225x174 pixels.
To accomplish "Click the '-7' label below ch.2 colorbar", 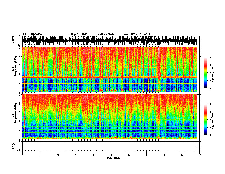I will coord(209,135).
